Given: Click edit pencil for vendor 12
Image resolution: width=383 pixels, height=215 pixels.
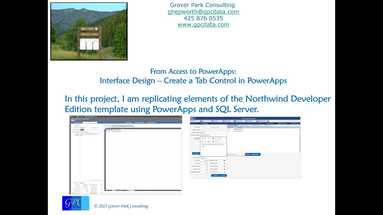Looking at the screenshot, I should (x=228, y=131).
